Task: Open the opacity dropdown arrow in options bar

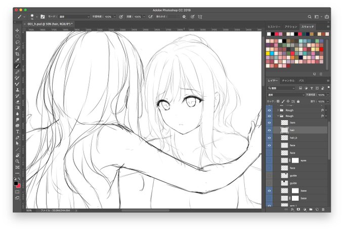Action: (114, 17)
